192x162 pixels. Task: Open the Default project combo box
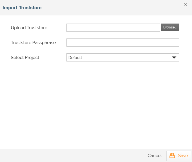(x=123, y=57)
